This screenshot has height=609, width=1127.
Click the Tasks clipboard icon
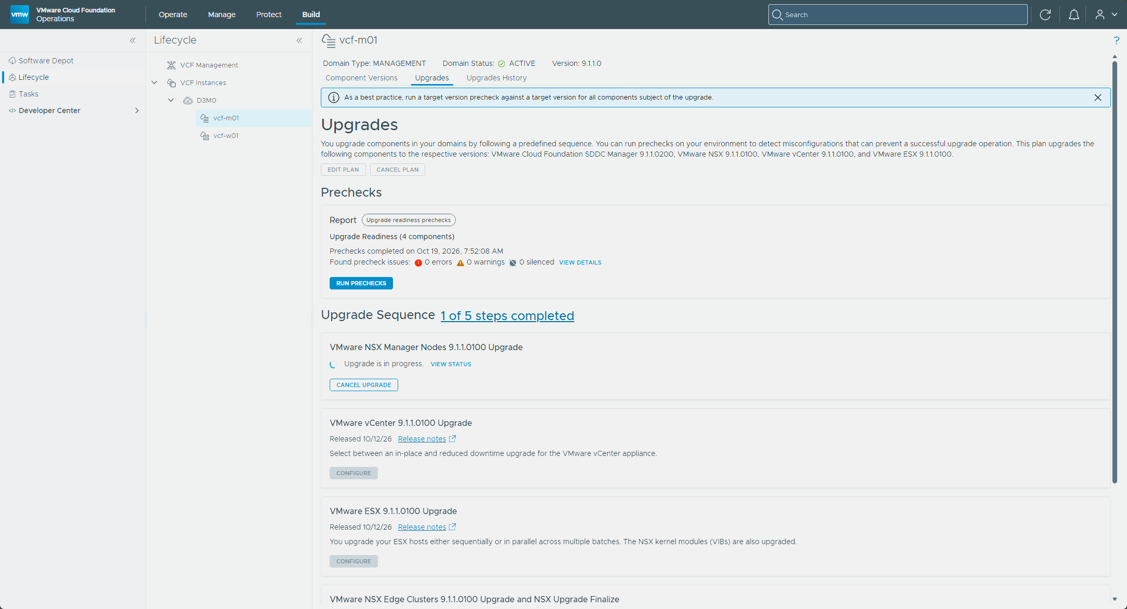coord(12,94)
